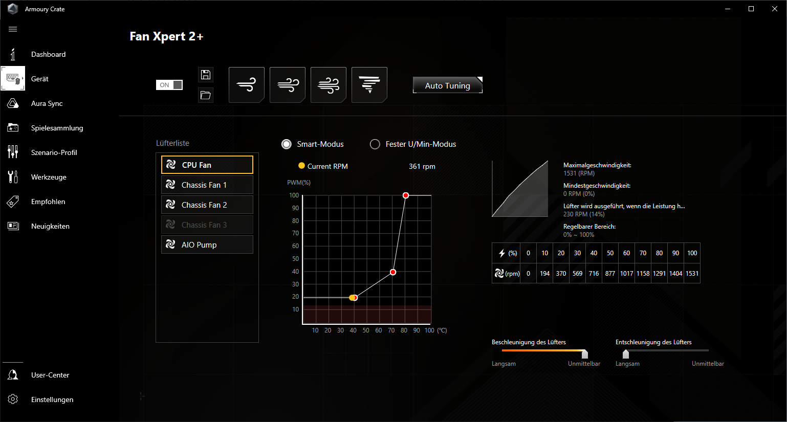
Task: Load a fan profile via folder icon
Action: (x=206, y=95)
